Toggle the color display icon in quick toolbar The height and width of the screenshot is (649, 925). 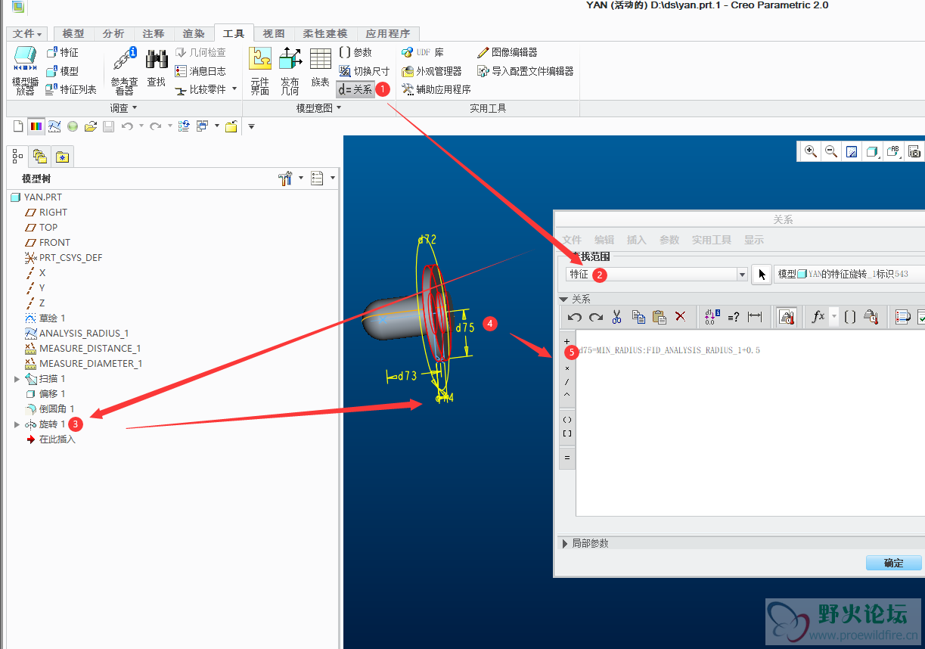pyautogui.click(x=36, y=126)
